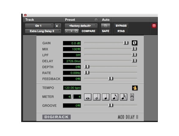179x136 pixels.
Task: Select the sixteenth note duration
Action: 124,97
